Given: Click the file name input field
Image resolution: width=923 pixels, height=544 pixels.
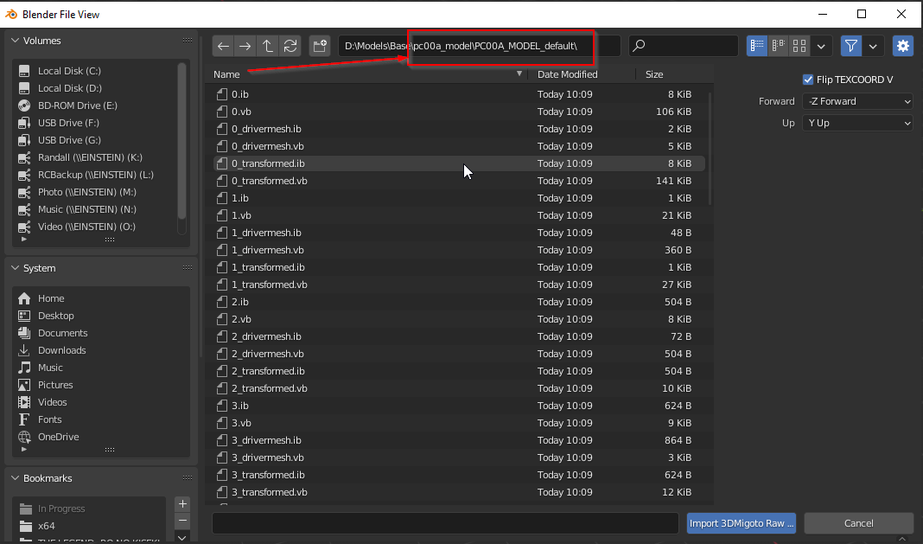Looking at the screenshot, I should 445,523.
